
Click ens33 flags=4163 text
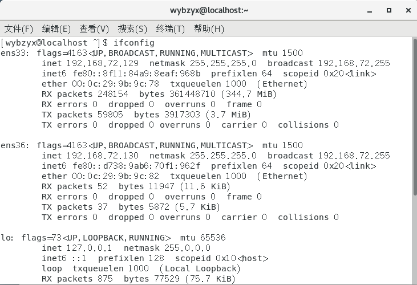(x=62, y=53)
